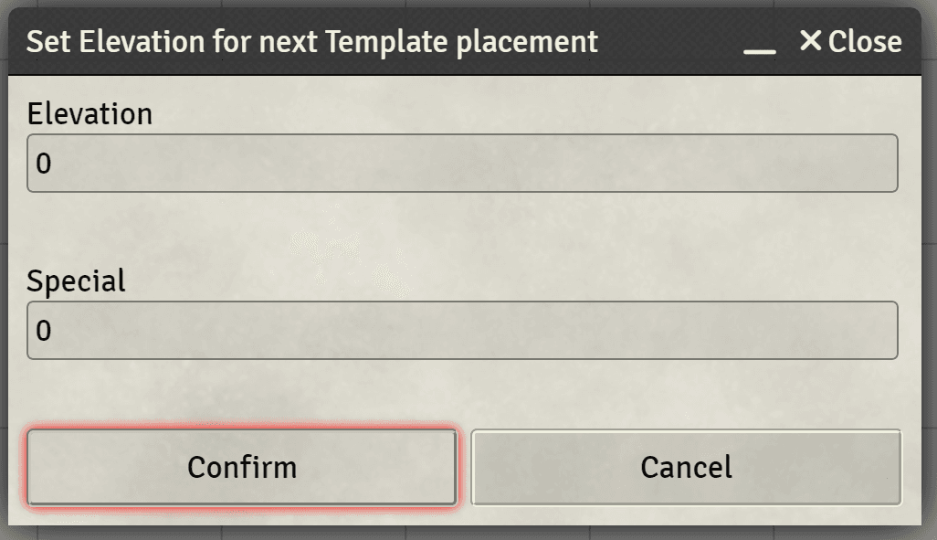Focus the Elevation input field
The image size is (937, 540).
pyautogui.click(x=462, y=164)
